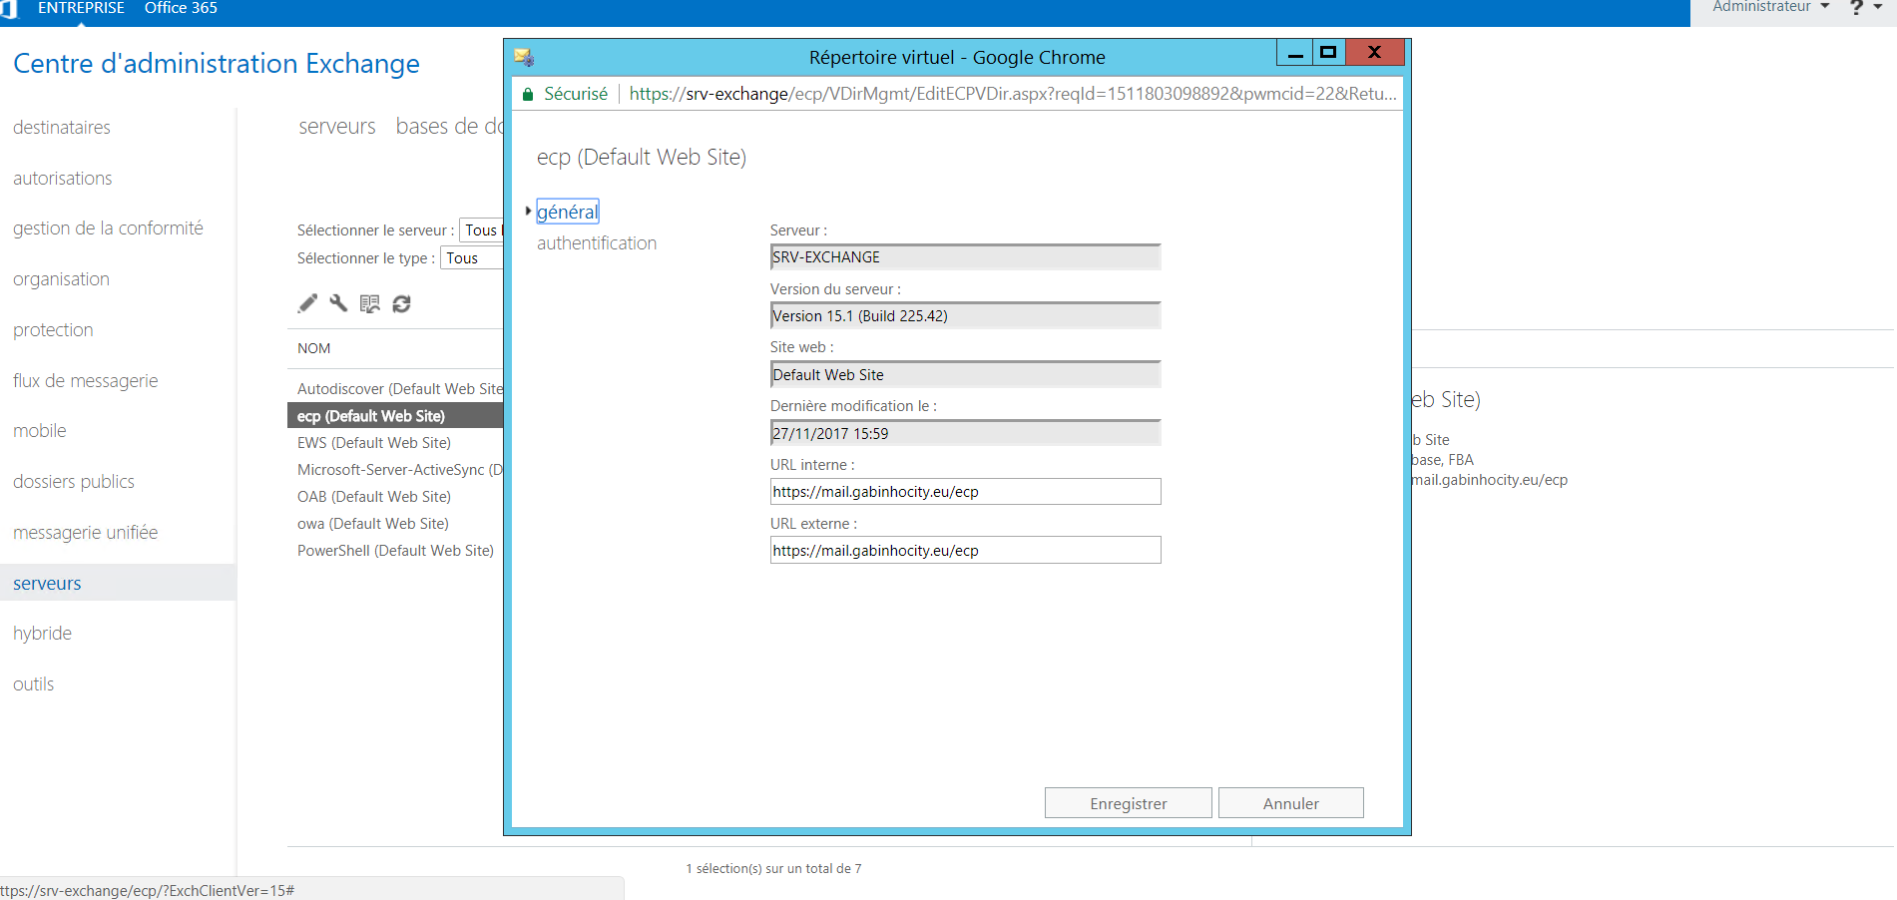Select OAB (Default Web Site) row
Screen dimensions: 1897x900
[x=396, y=497]
